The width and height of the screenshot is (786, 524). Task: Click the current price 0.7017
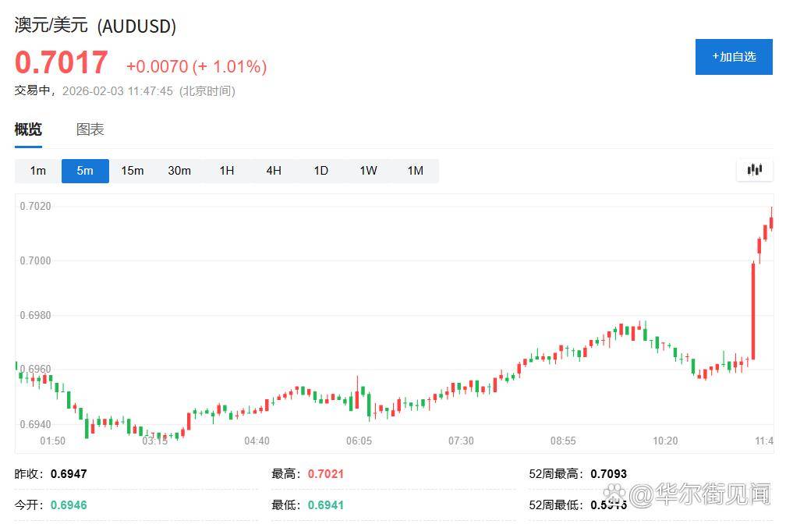(62, 62)
